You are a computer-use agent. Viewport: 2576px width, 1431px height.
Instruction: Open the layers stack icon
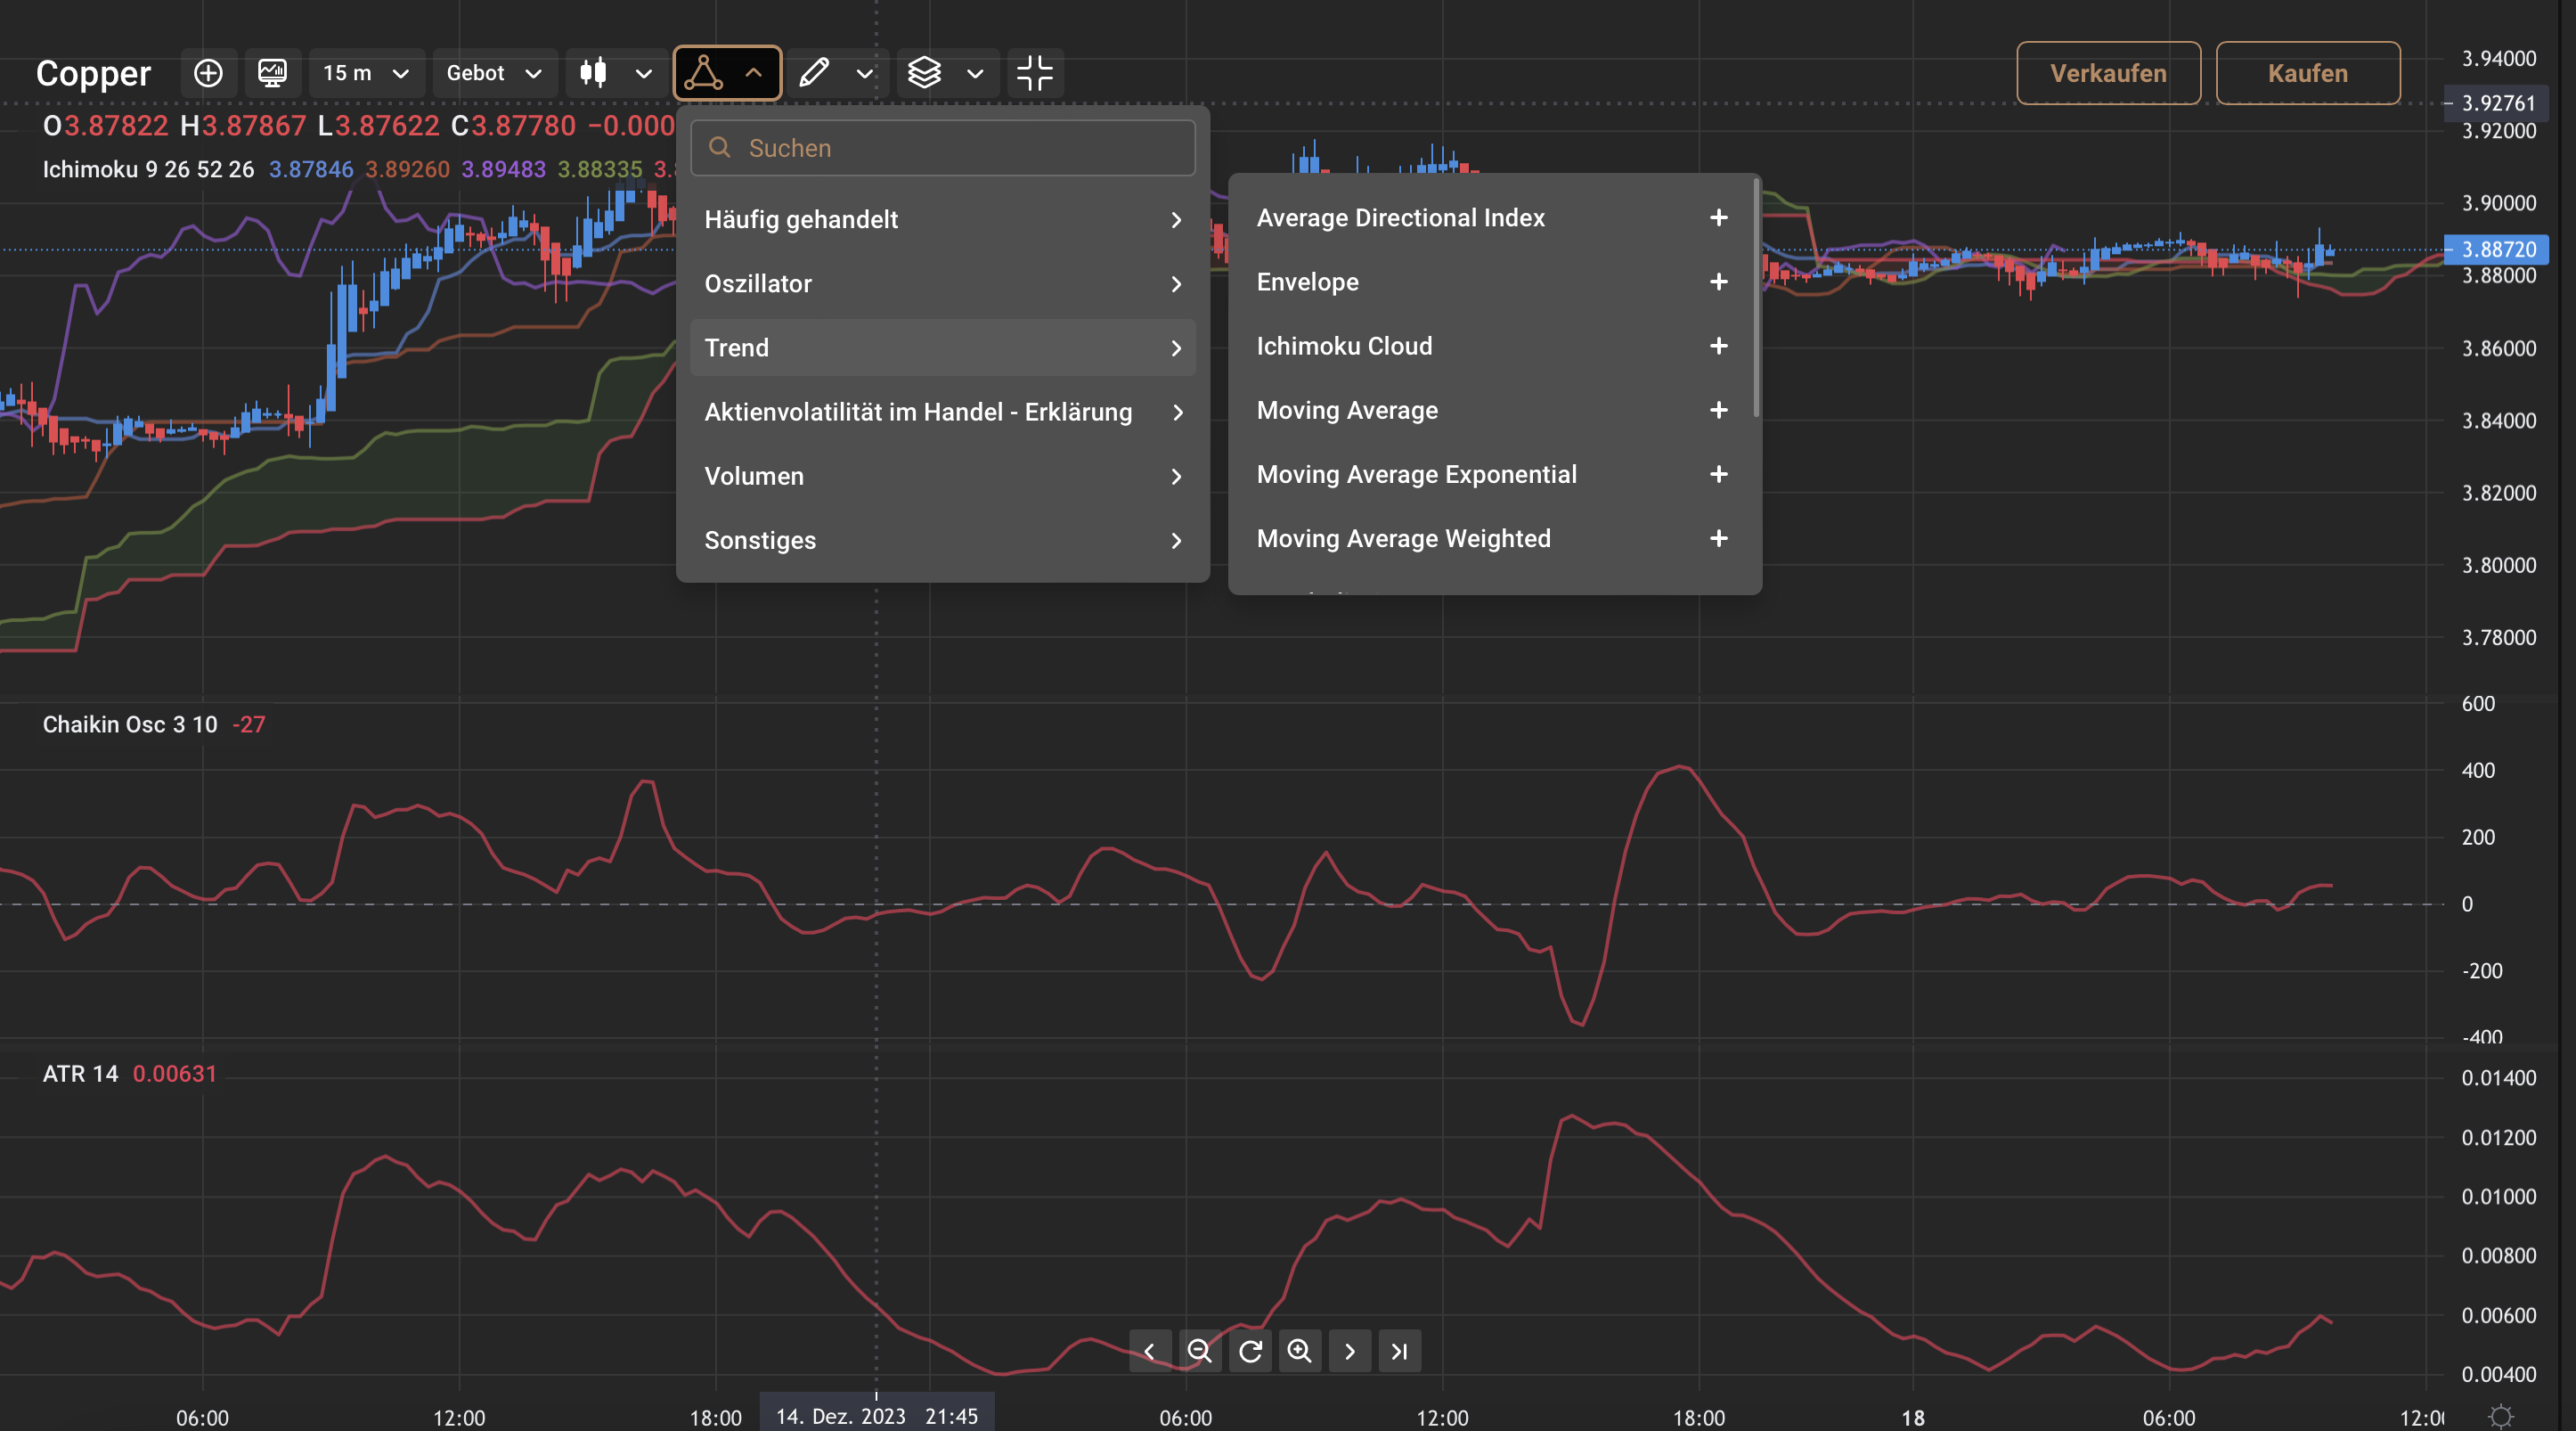[924, 73]
